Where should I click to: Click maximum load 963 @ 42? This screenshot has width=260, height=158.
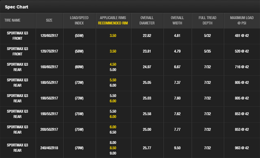click(242, 148)
